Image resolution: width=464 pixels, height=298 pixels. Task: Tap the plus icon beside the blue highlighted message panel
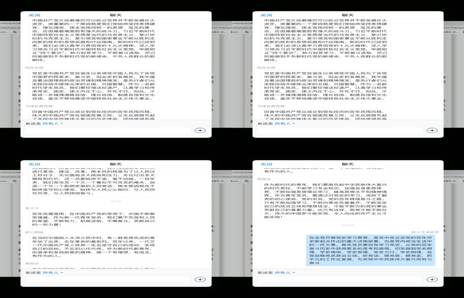coord(432,279)
